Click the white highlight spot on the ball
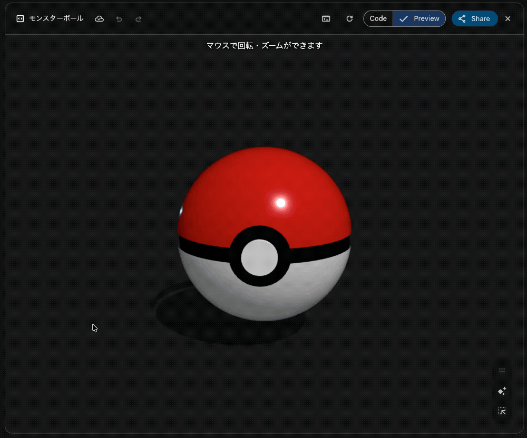The width and height of the screenshot is (527, 438). tap(281, 203)
